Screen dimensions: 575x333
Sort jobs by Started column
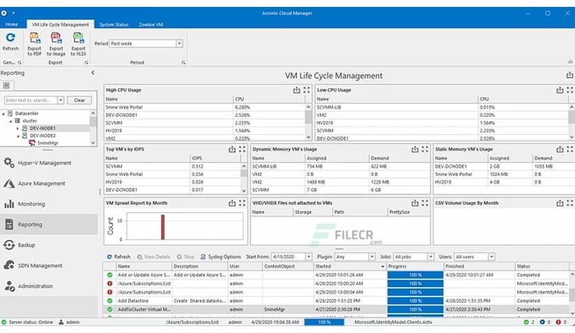[350, 266]
